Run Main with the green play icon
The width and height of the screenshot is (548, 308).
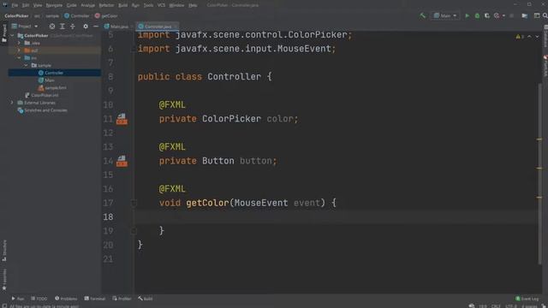tap(467, 15)
